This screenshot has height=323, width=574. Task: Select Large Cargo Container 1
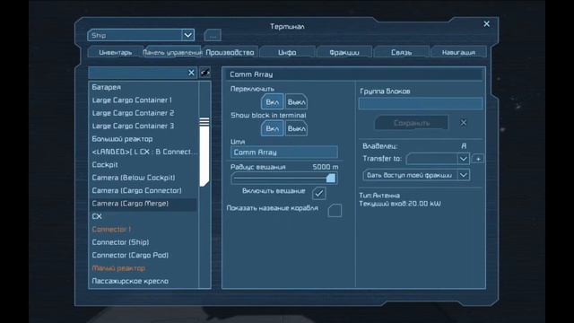(143, 100)
